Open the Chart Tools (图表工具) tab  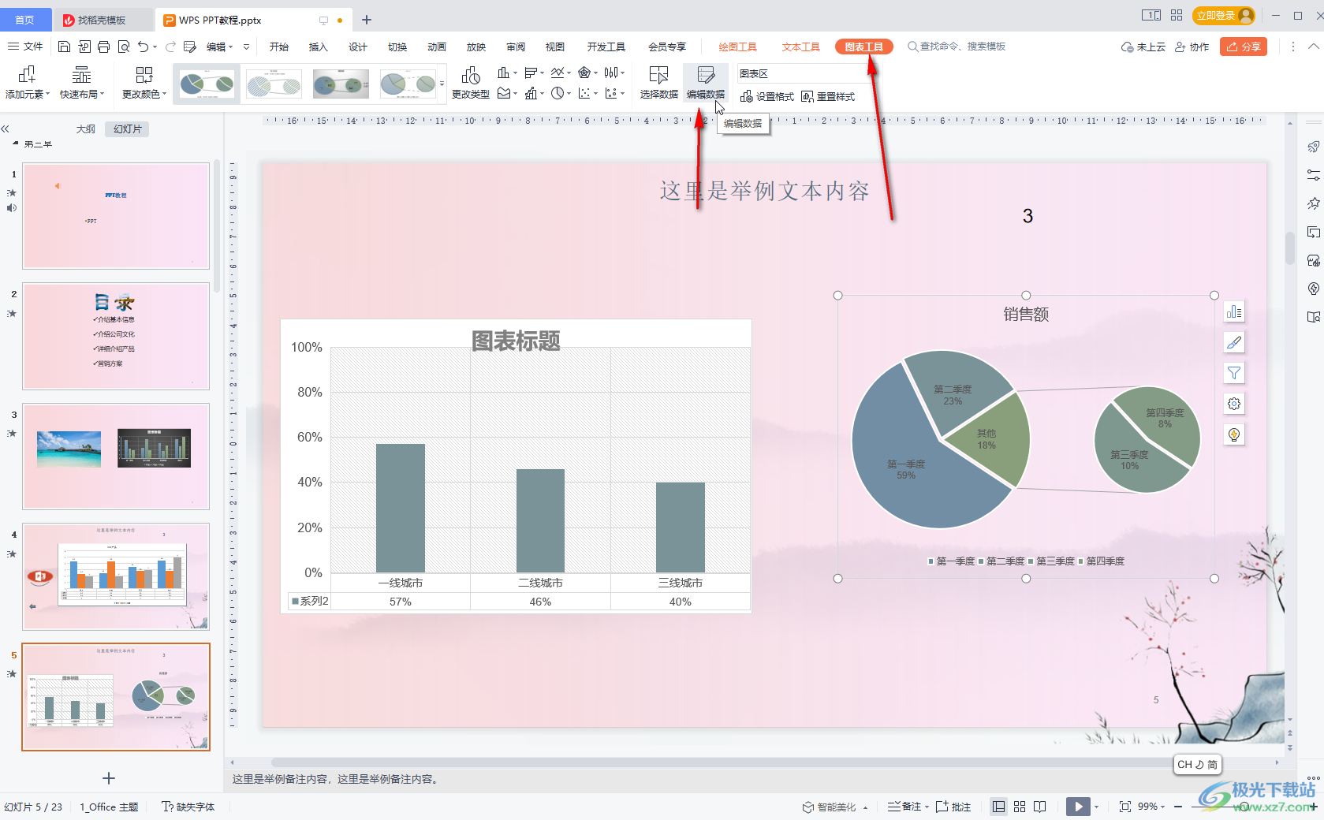[x=863, y=47]
